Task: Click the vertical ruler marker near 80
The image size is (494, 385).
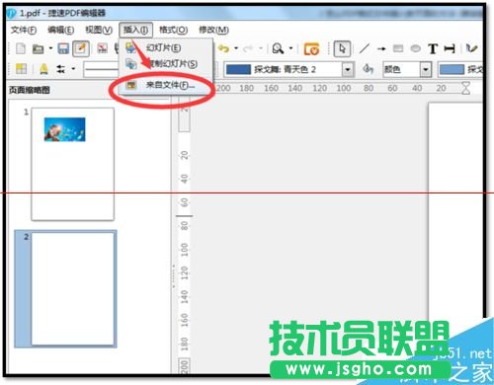Action: 184,216
